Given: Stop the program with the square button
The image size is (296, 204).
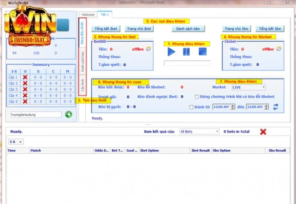Looking at the screenshot, I should point(202,51).
